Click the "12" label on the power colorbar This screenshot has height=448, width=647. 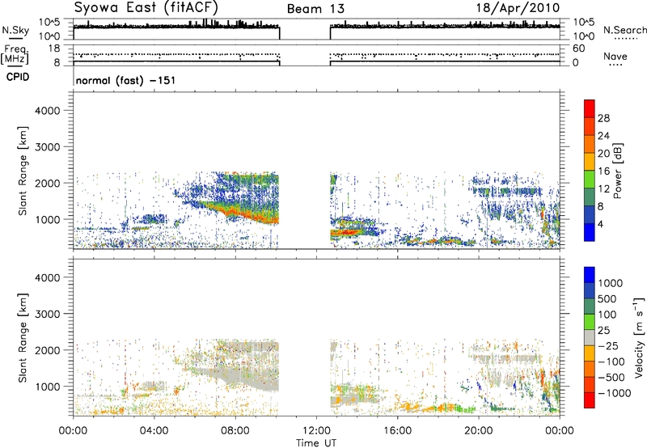pos(603,189)
